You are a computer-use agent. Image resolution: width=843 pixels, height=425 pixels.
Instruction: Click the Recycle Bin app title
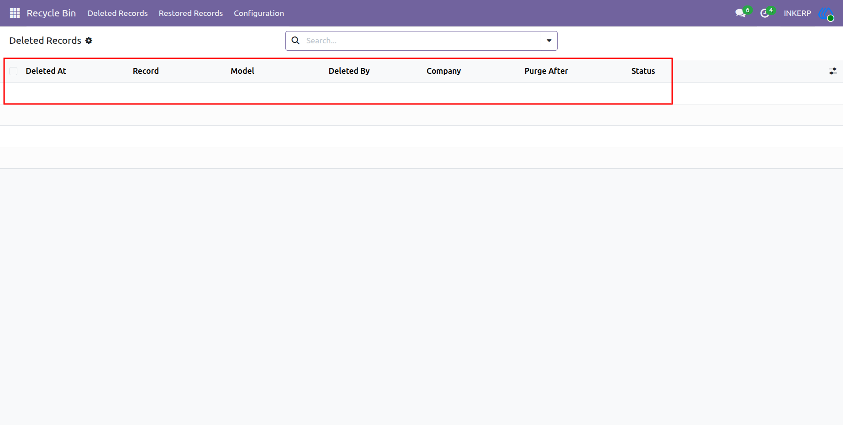click(51, 13)
